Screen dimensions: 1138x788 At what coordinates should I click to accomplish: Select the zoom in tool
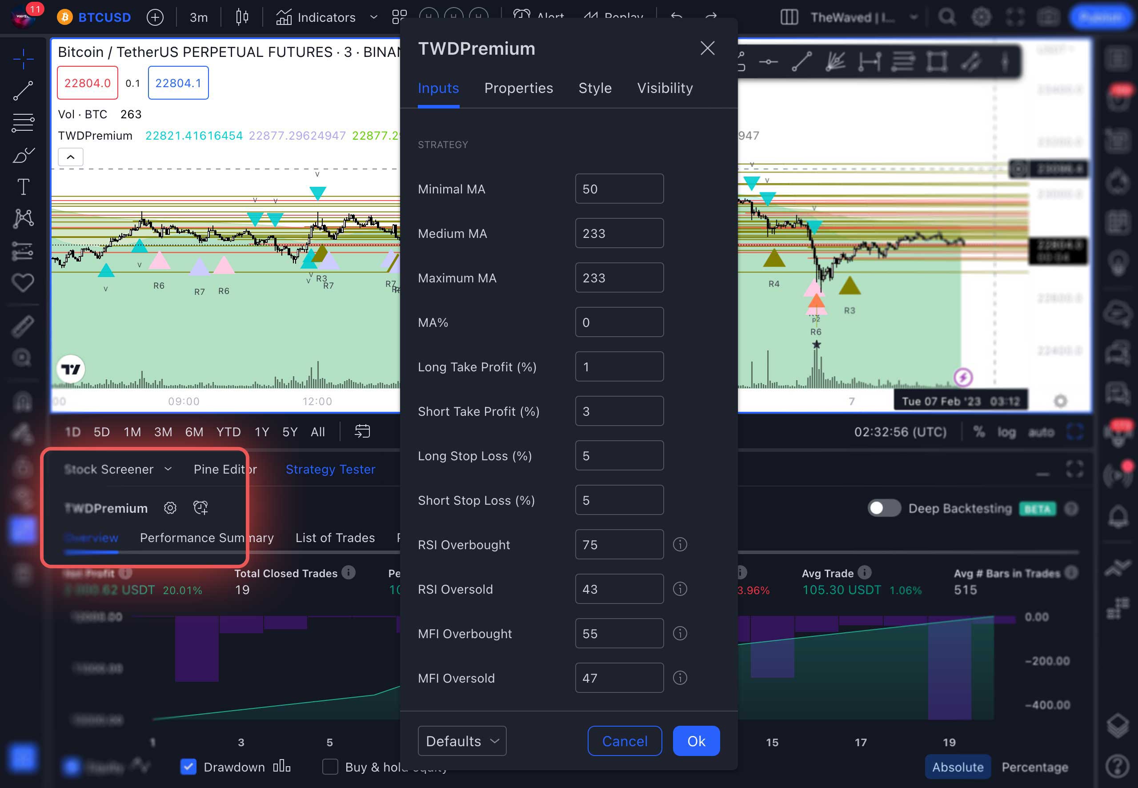point(23,358)
